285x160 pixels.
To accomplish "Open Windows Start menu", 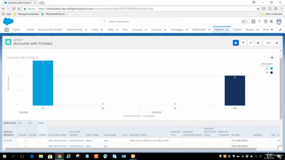I will click(4, 156).
